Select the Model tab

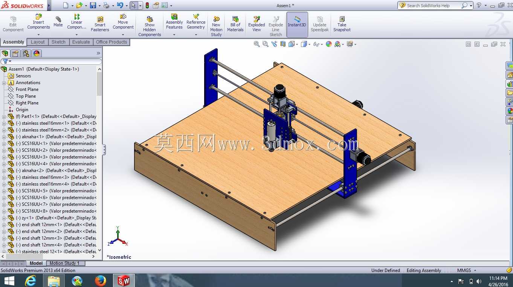tap(36, 263)
